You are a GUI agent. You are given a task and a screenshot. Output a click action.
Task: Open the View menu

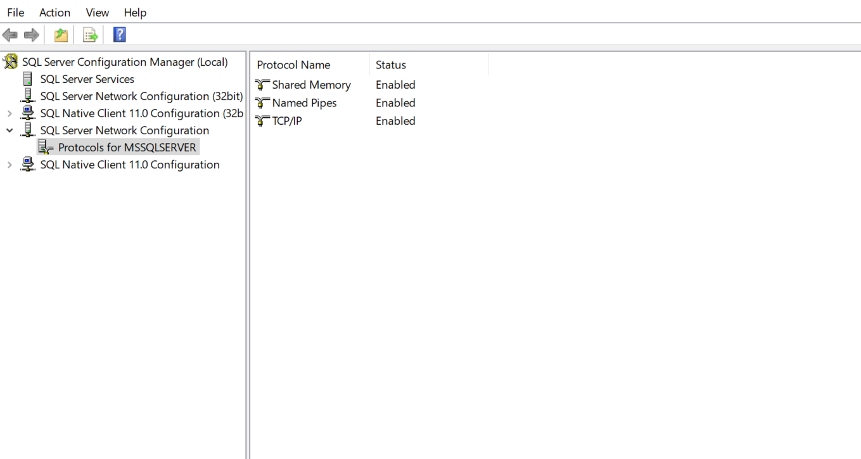click(98, 13)
